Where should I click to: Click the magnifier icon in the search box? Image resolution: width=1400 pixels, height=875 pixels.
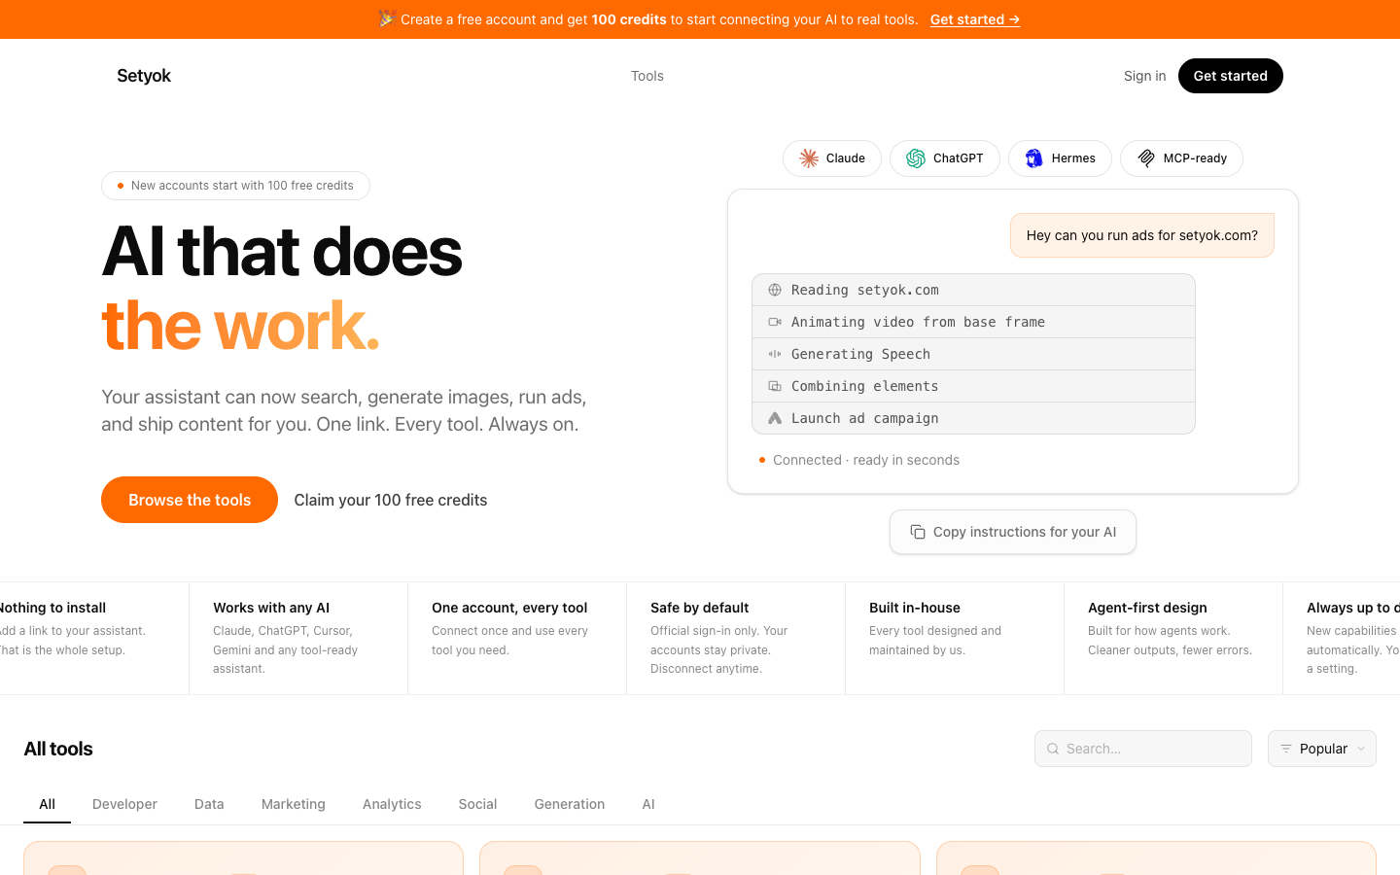[1053, 749]
